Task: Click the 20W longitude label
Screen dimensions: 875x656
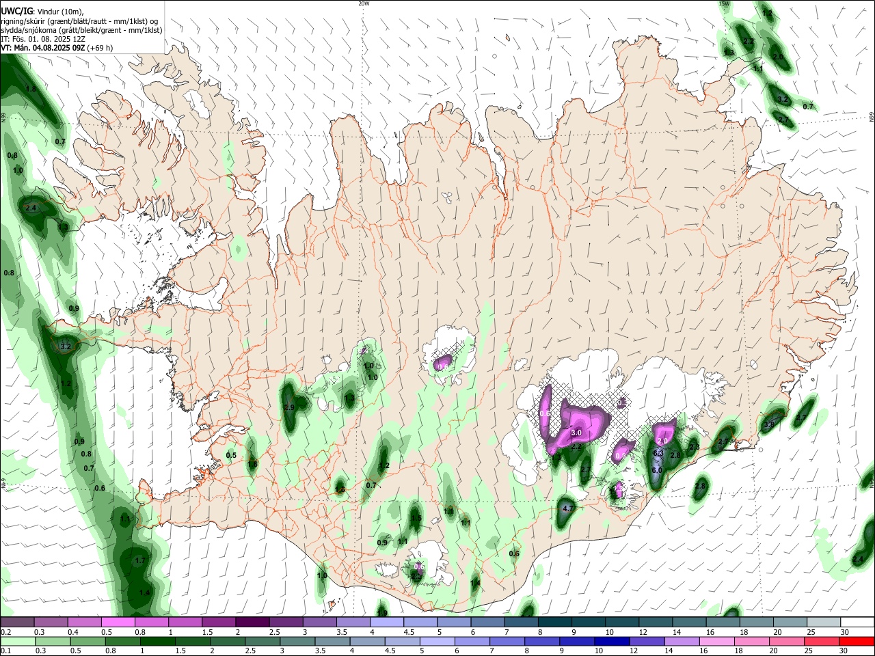Action: pyautogui.click(x=364, y=3)
